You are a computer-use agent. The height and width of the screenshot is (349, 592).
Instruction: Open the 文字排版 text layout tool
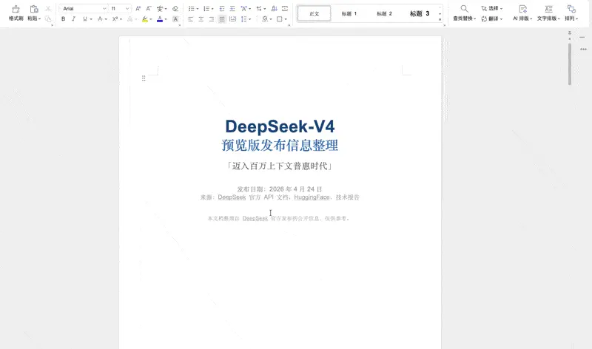[548, 13]
